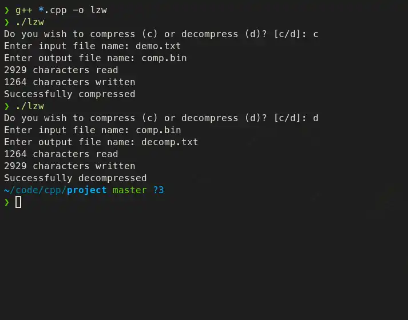Screen dimensions: 408x320
Task: Click the '1264 characters written' line
Action: tap(70, 82)
